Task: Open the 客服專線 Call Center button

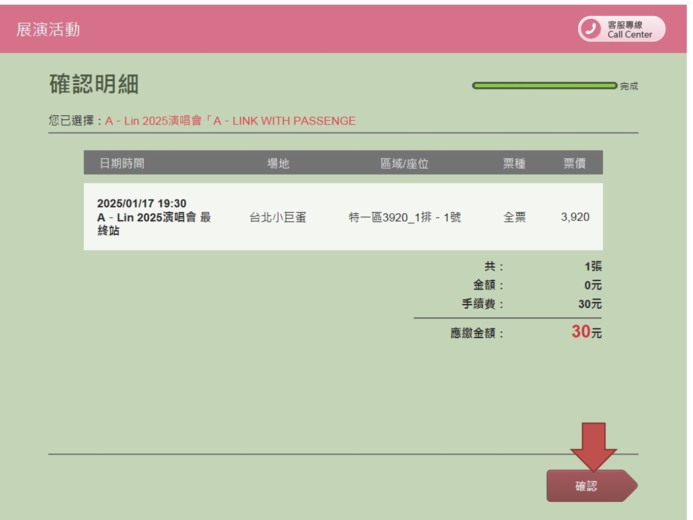Action: point(621,29)
